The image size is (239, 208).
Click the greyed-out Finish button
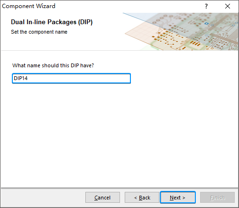coord(217,198)
